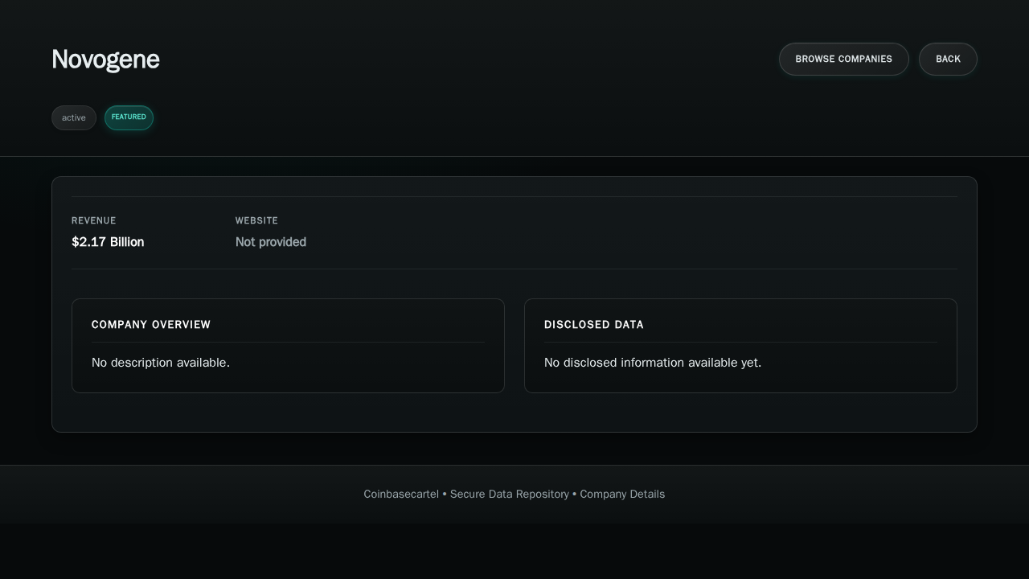1029x579 pixels.
Task: Select the 'No disclosed information available yet.' text
Action: point(652,363)
